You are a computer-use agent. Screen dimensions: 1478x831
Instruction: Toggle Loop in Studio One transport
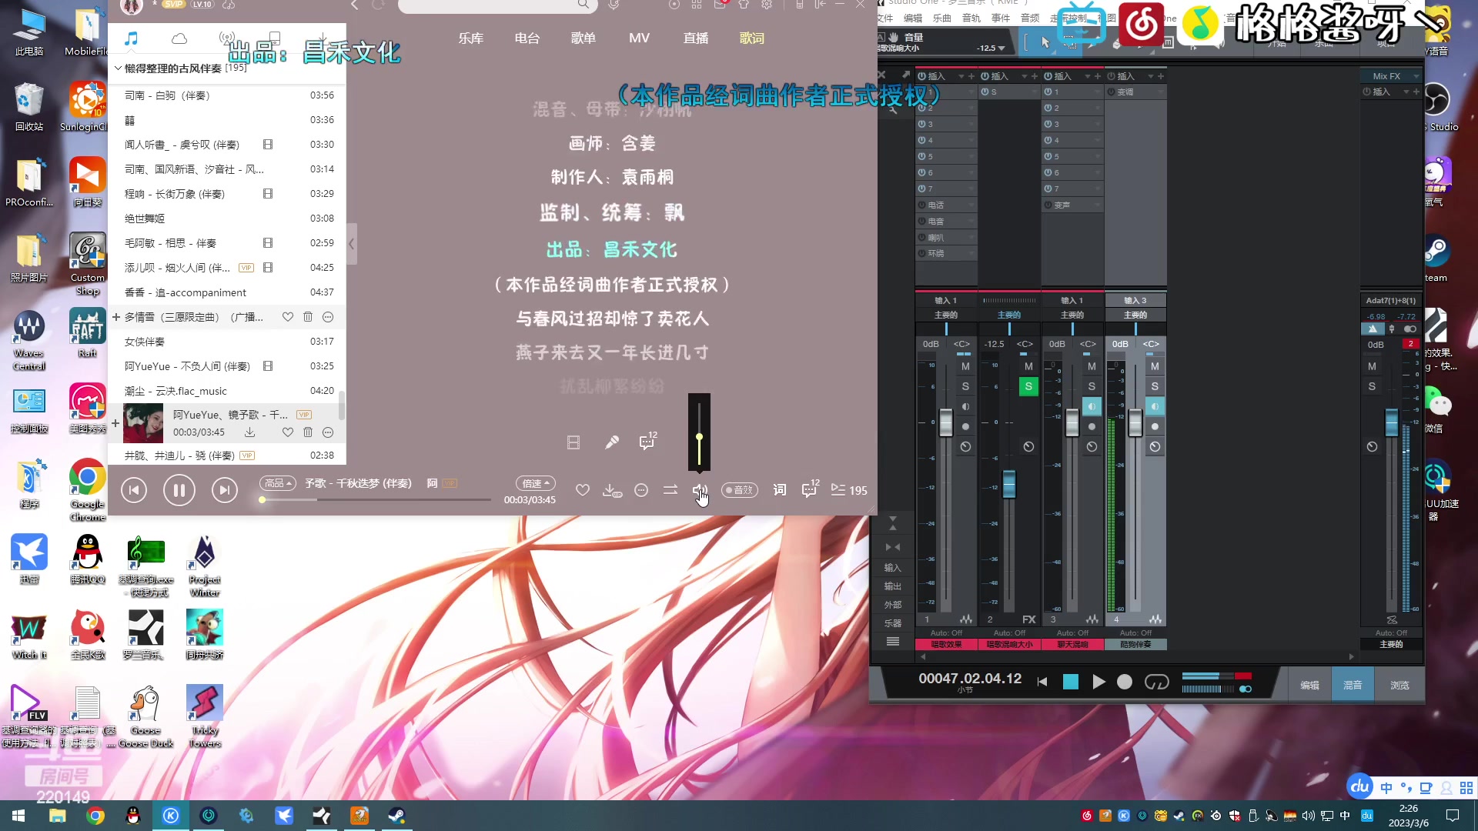pos(1156,682)
